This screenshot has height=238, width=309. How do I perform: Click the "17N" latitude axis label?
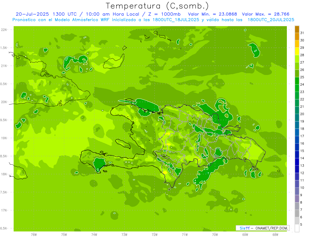pos(4,211)
